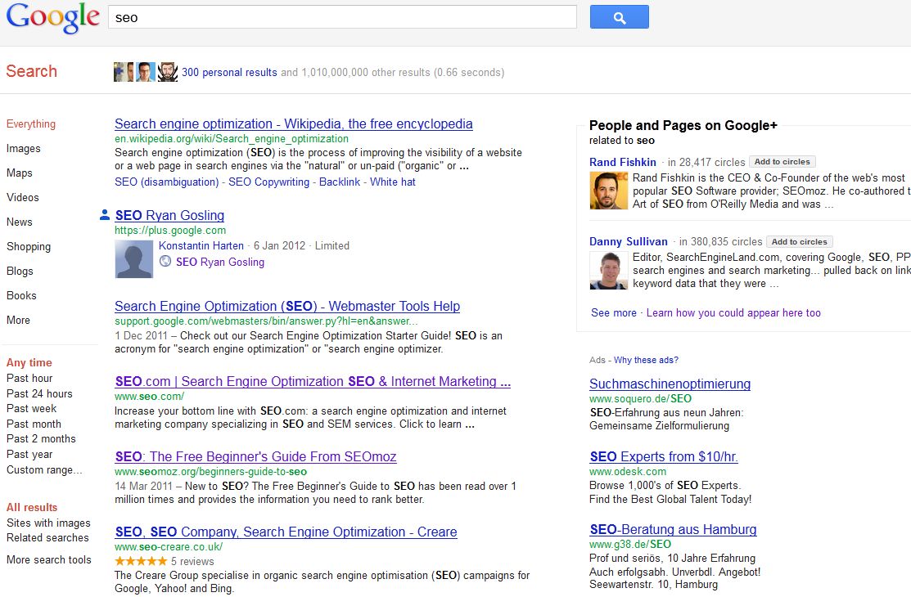Select Related searches filter
Screen dimensions: 911x597
[x=47, y=538]
